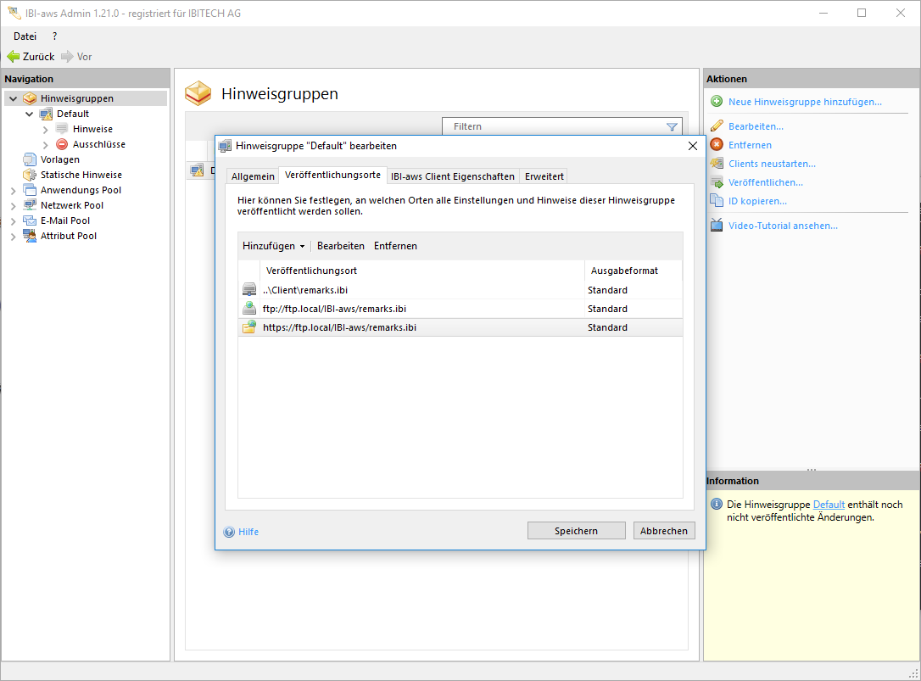Image resolution: width=921 pixels, height=681 pixels.
Task: Open the IBI-aws Client Eigenschaften tab
Action: [x=452, y=176]
